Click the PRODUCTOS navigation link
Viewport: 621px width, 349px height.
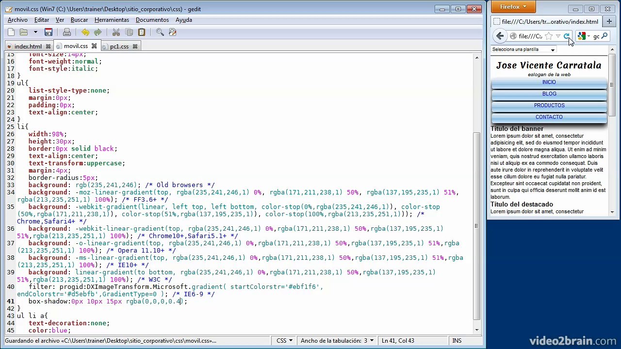pos(549,106)
